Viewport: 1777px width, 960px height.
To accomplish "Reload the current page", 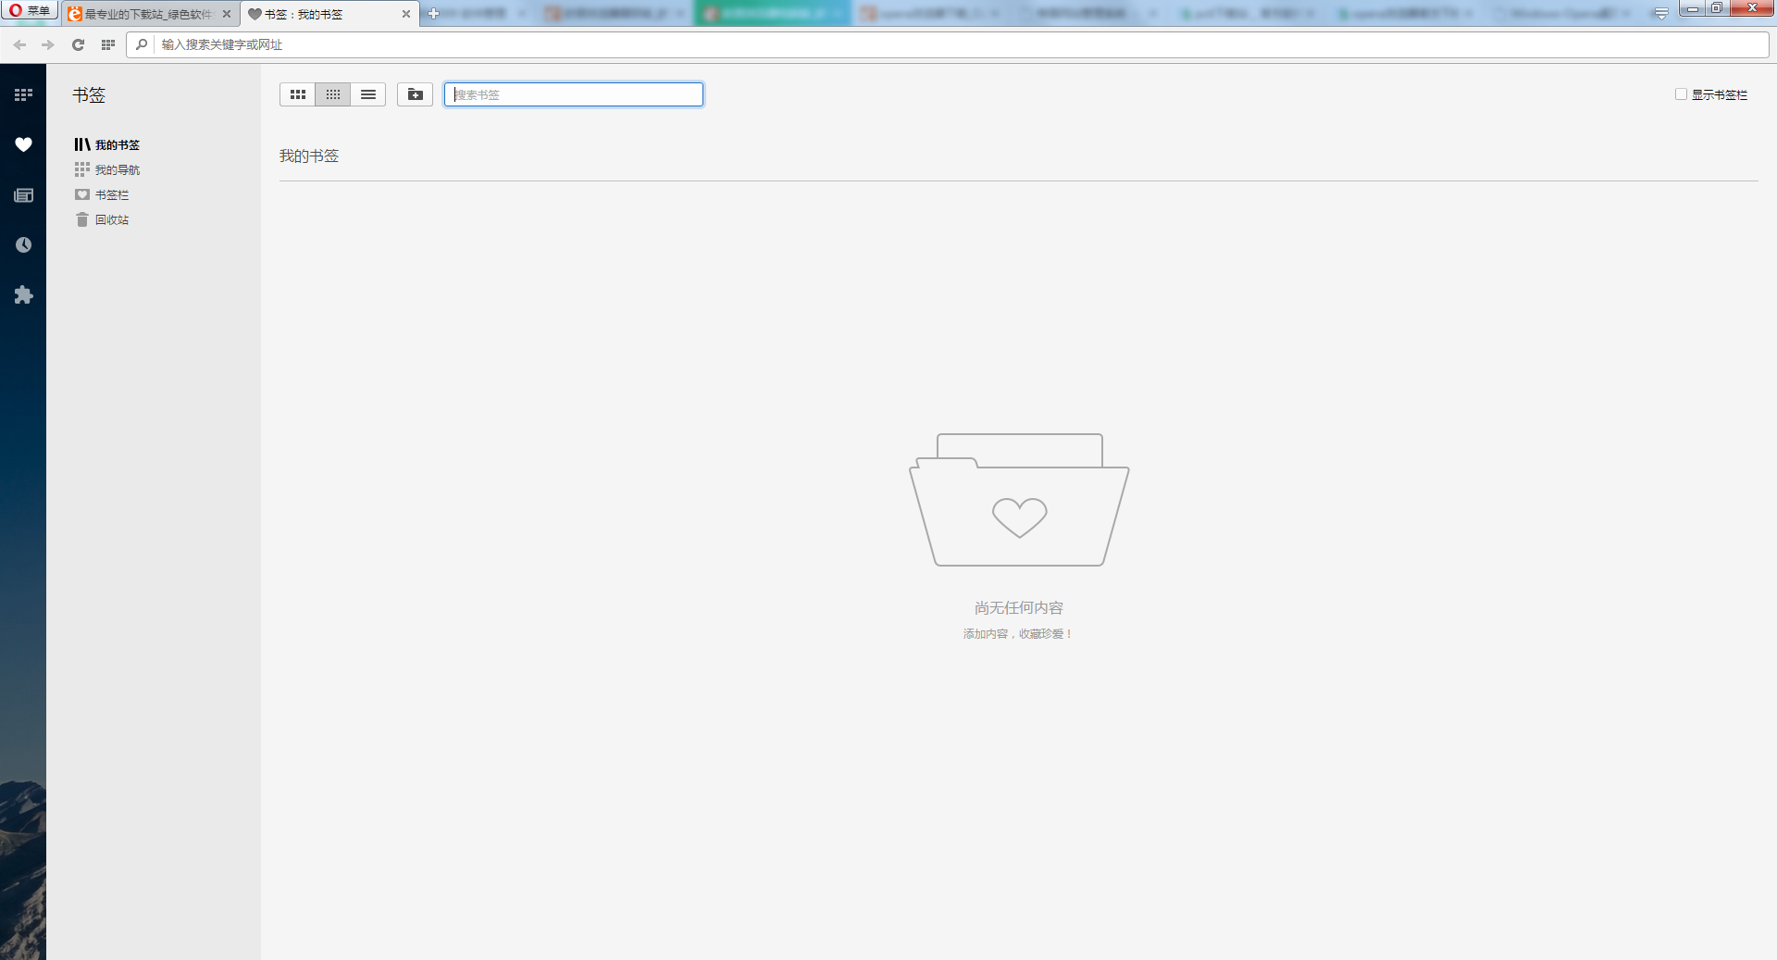I will 79,44.
